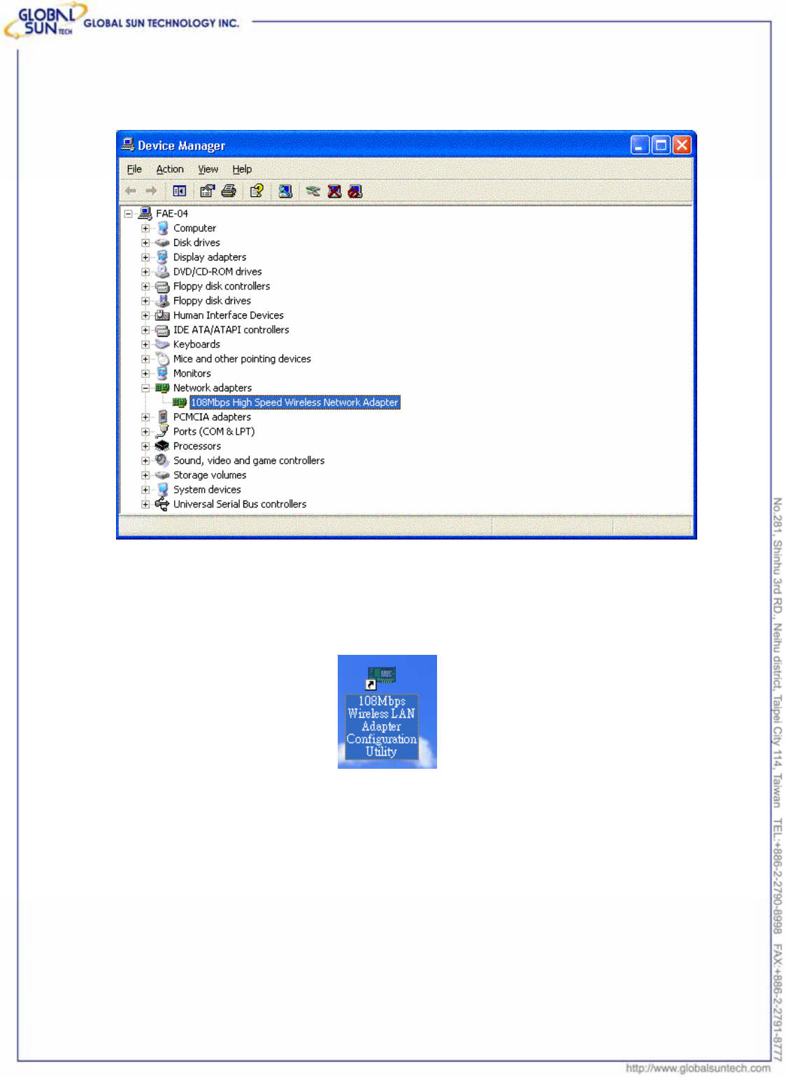
Task: Click the FAE-04 computer icon
Action: [145, 213]
